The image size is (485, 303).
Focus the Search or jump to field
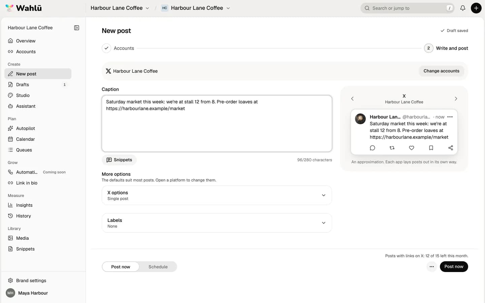[408, 8]
